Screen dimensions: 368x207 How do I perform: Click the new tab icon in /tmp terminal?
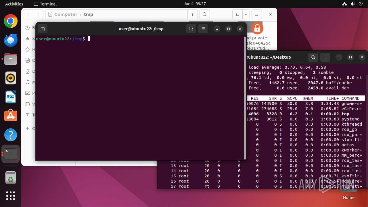43,29
